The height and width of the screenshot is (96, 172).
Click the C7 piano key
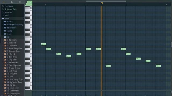point(29,8)
